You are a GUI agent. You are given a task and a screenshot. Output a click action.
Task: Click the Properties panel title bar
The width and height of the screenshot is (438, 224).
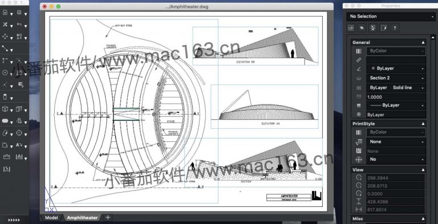pos(390,6)
